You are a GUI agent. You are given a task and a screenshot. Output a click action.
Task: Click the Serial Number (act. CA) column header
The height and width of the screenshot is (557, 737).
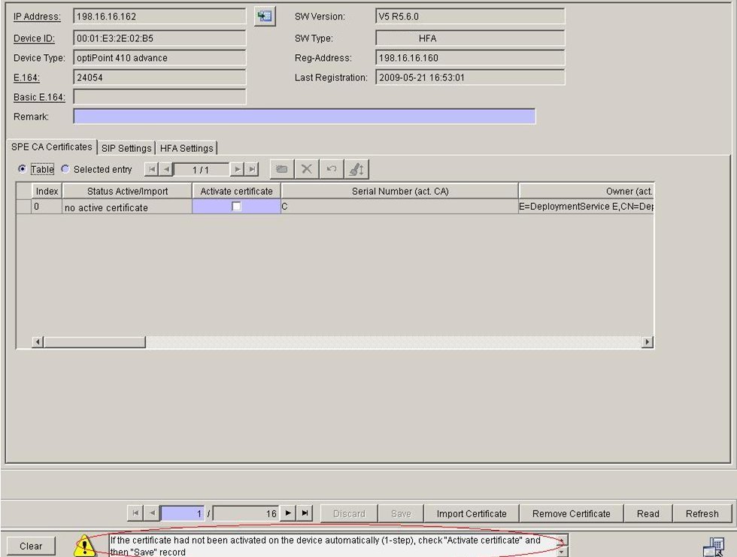400,191
